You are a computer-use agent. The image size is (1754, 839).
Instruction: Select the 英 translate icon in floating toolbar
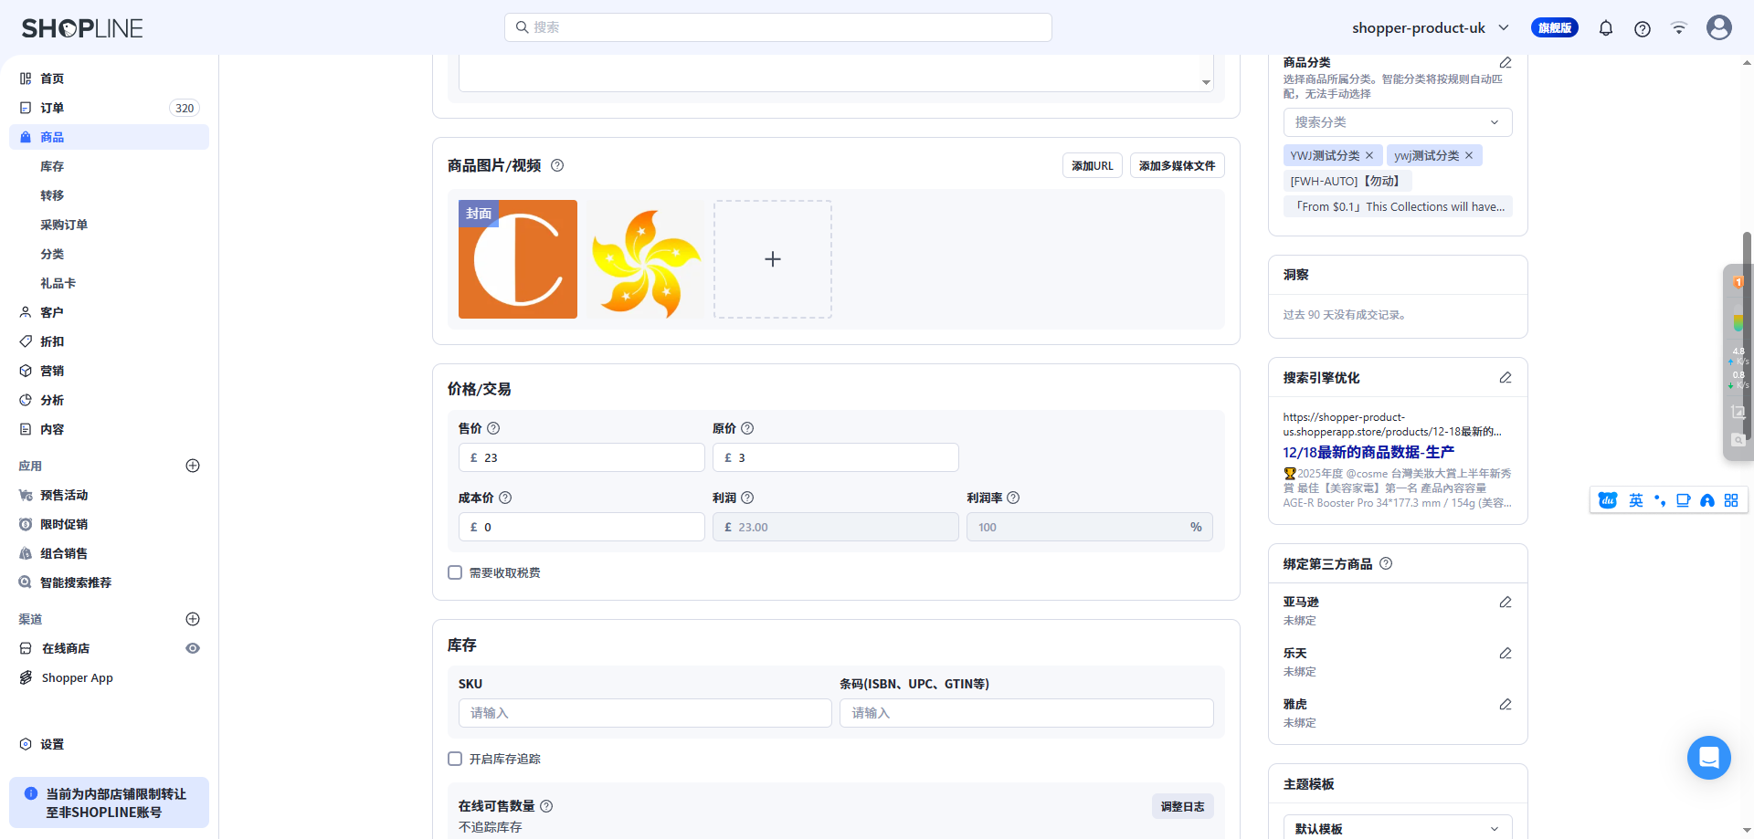[x=1635, y=500]
